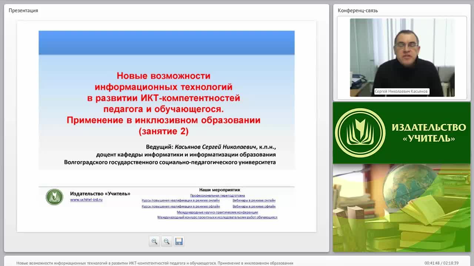Open Курсы повышения квалификации в режиме офлайн link
This screenshot has width=474, height=266.
point(181,207)
